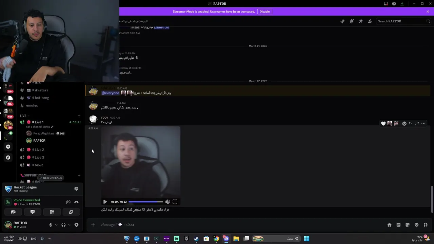Forward the hovered message

[x=417, y=124]
